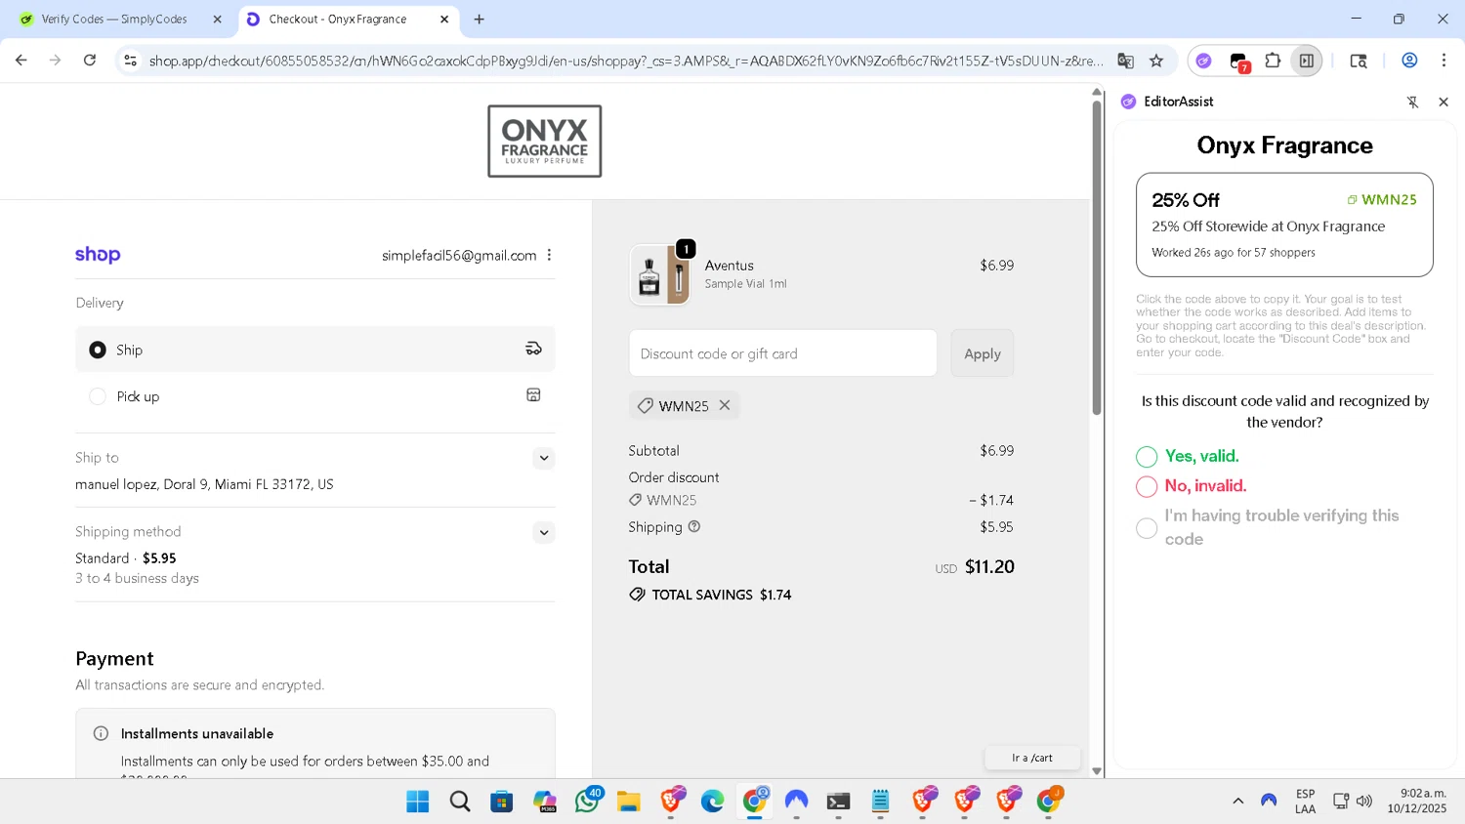Image resolution: width=1465 pixels, height=824 pixels.
Task: Copy the WMN25 code in side panel
Action: tap(1382, 199)
